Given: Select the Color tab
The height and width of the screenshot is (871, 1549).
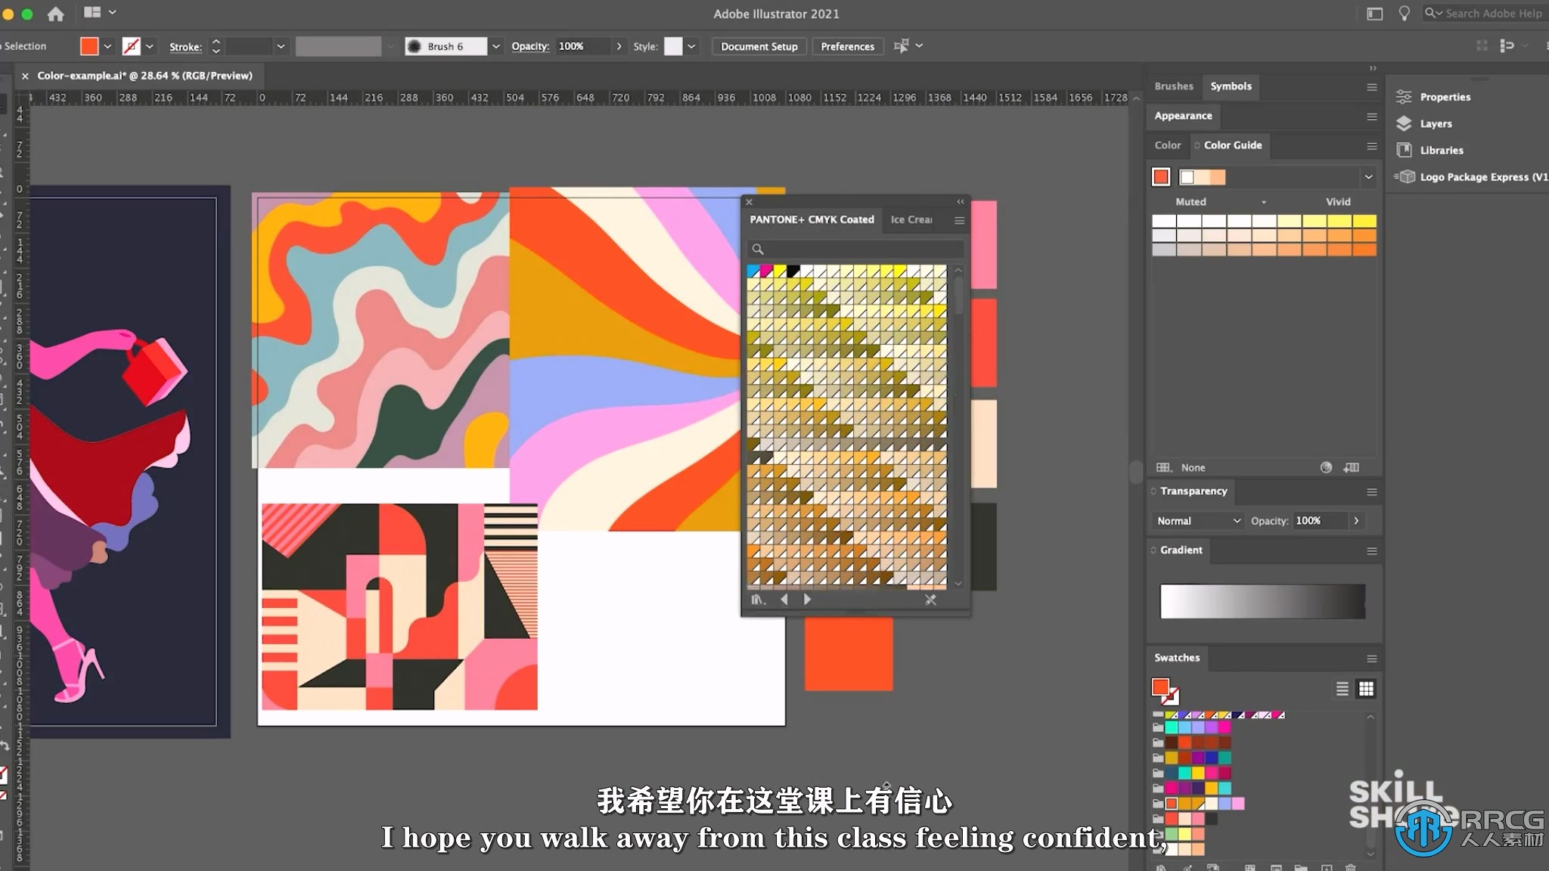Looking at the screenshot, I should 1167,145.
